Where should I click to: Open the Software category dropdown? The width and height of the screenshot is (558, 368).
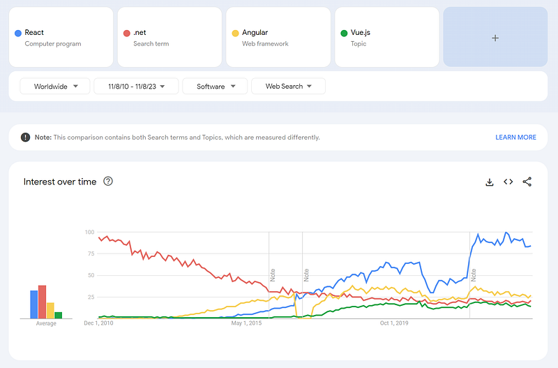(215, 86)
